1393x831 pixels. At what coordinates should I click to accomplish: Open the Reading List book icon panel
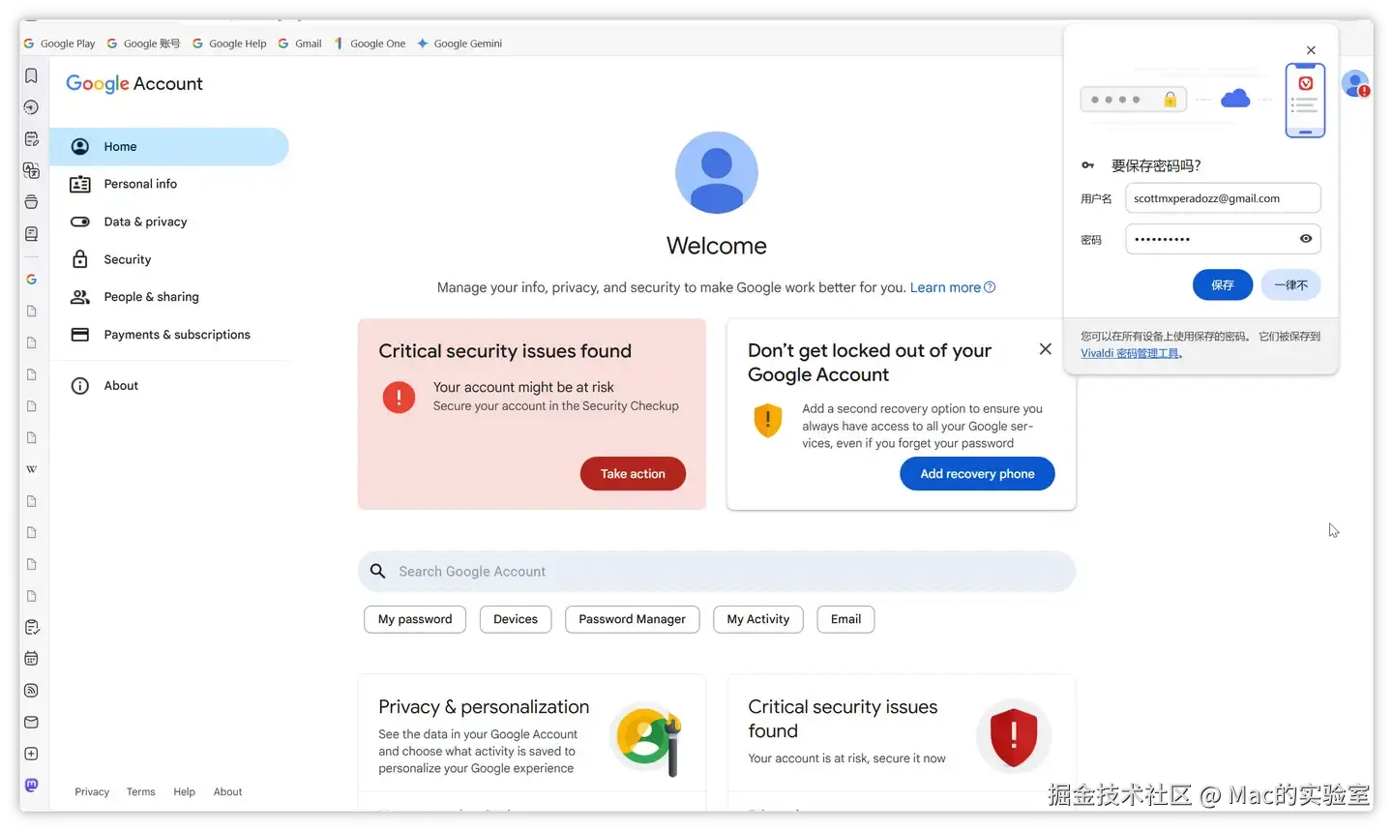coord(31,234)
